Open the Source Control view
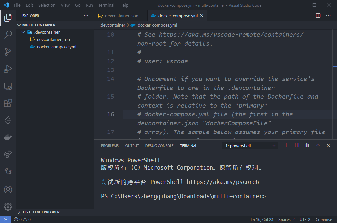This screenshot has height=223, width=337. click(x=8, y=51)
